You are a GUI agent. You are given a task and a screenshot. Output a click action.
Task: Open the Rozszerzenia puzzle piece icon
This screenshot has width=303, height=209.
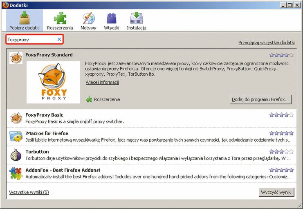(x=60, y=18)
